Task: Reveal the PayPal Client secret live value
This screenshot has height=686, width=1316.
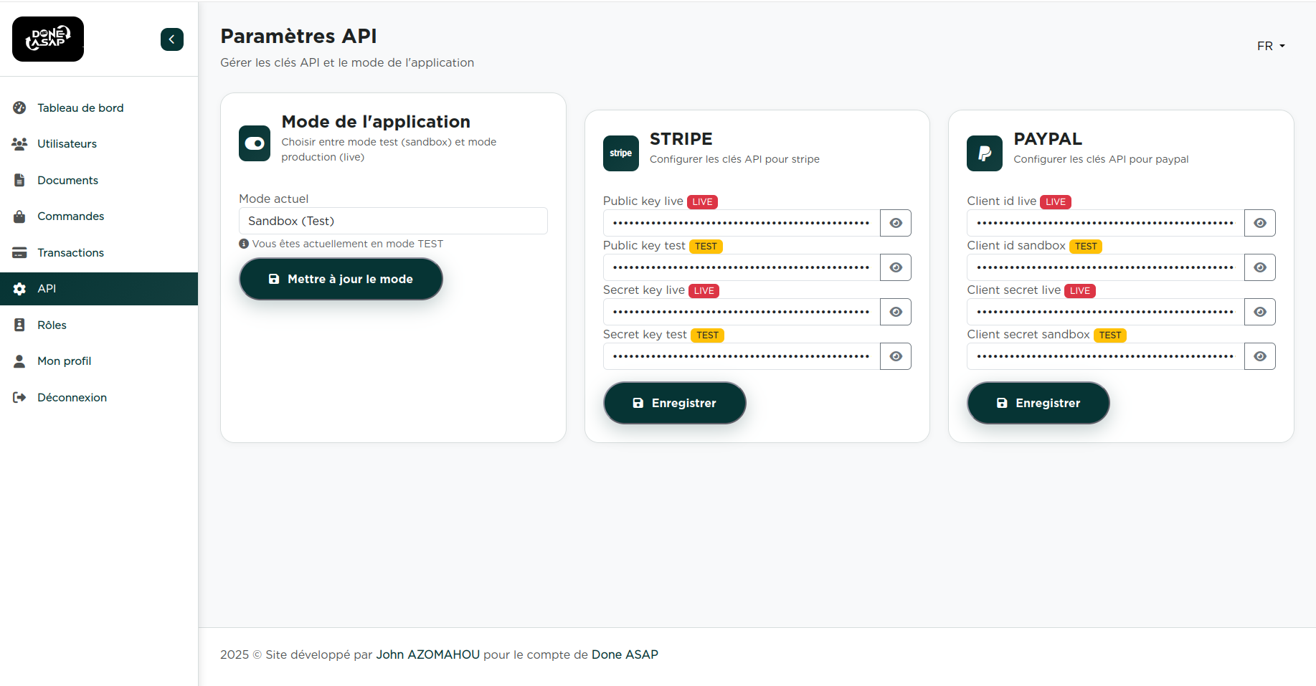Action: [x=1259, y=312]
